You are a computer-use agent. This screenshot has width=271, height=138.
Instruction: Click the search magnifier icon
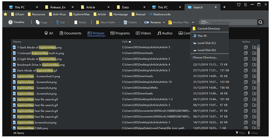(260, 22)
